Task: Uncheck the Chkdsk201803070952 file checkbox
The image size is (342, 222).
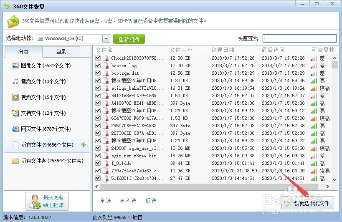Action: pos(98,58)
